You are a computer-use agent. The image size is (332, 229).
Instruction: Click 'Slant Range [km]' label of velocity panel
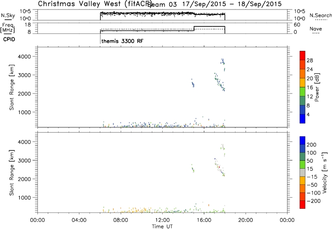point(12,173)
